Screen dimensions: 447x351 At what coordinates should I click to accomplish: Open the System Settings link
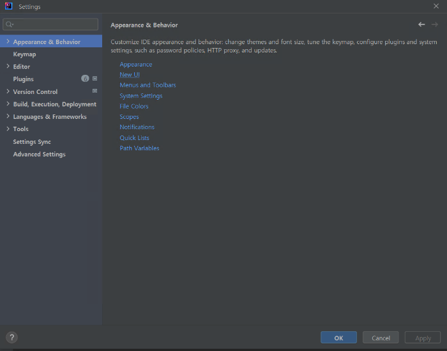tap(141, 96)
